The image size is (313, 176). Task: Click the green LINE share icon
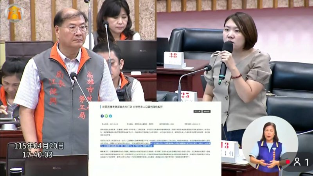[x=106, y=116]
